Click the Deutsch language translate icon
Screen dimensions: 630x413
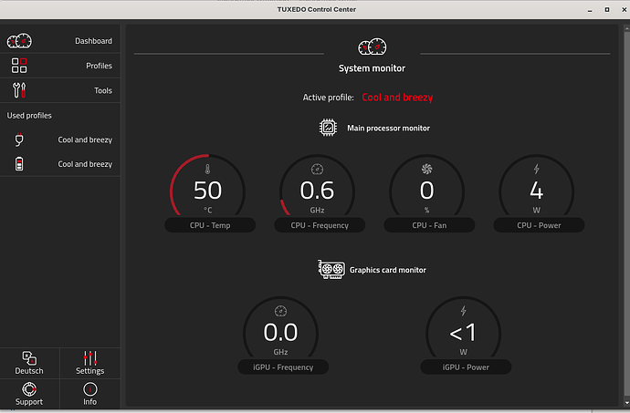(x=29, y=358)
